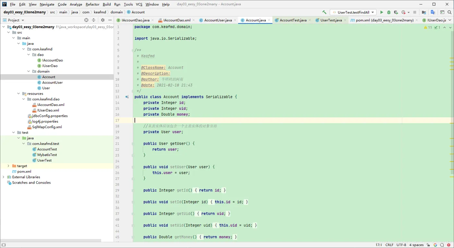The width and height of the screenshot is (454, 248).
Task: Click the Translate icon in the toolbar
Action: click(433, 12)
